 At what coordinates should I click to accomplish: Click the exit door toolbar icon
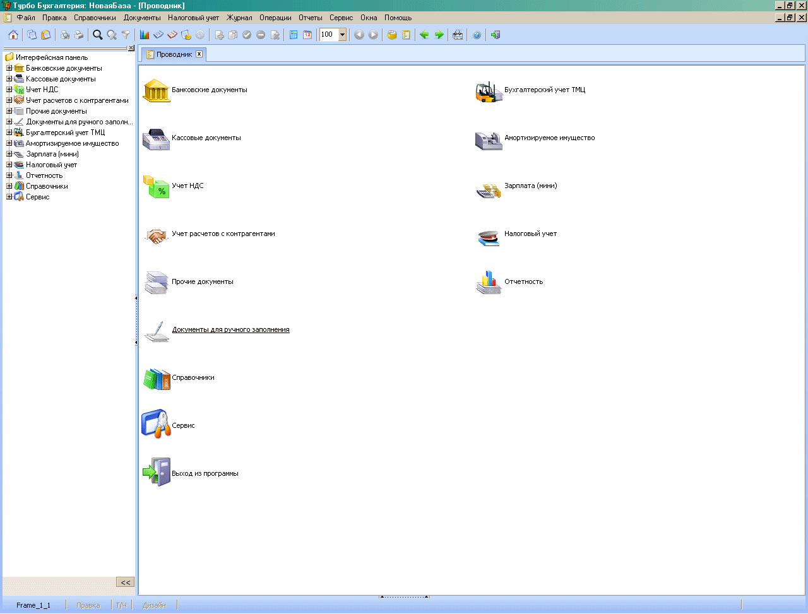(496, 35)
